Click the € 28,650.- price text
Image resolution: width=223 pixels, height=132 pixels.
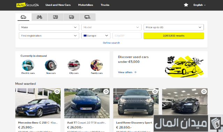(124, 127)
